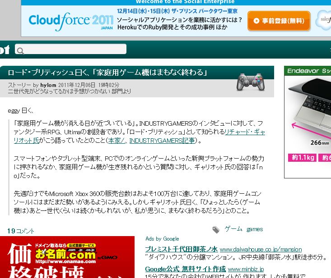Click the お名前.com red banner ad
The image size is (331, 278).
67,257
